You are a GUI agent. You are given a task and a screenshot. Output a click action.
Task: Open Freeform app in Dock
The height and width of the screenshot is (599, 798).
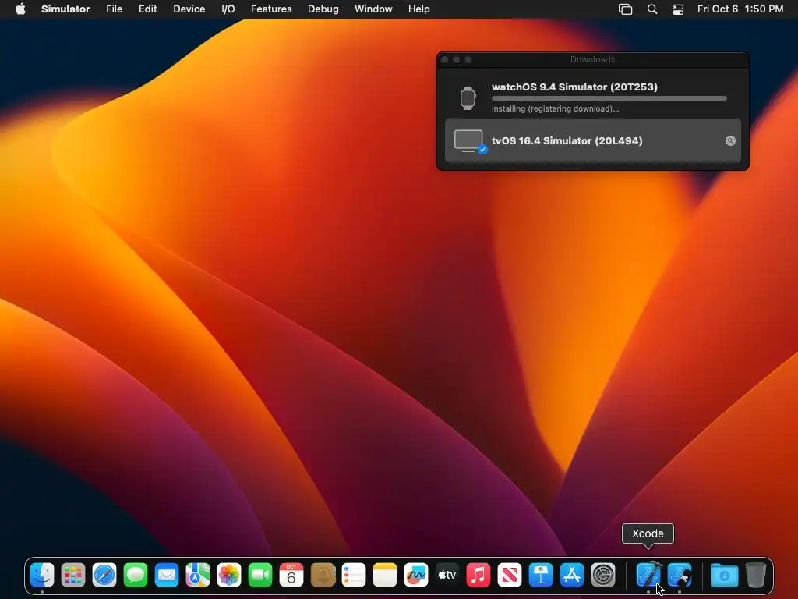416,575
